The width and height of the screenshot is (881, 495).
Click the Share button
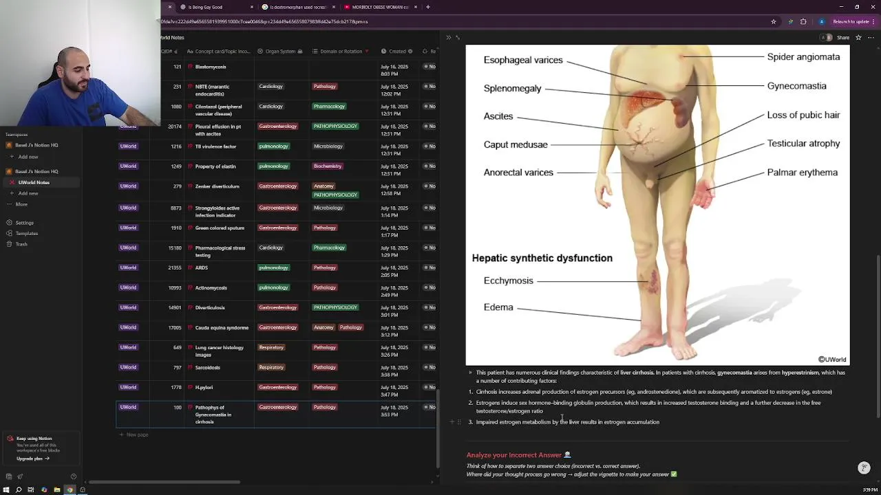point(843,37)
